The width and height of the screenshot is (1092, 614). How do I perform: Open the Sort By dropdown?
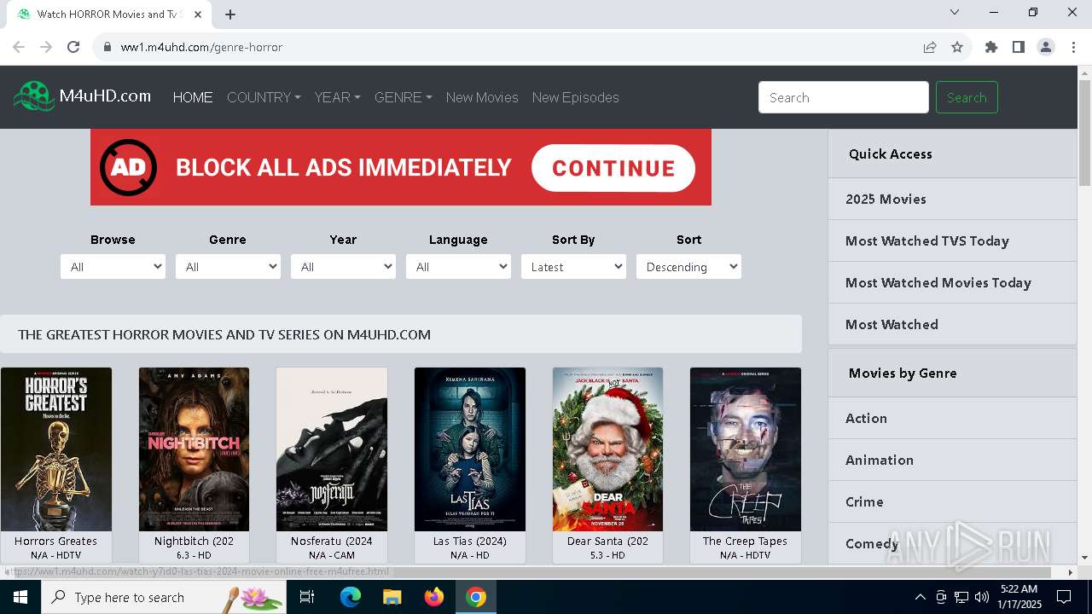click(573, 267)
